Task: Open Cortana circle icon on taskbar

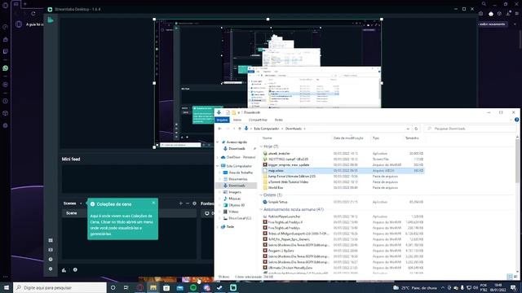Action: coord(113,287)
